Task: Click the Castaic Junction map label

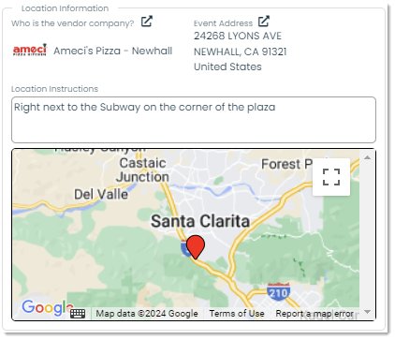Action: tap(142, 170)
